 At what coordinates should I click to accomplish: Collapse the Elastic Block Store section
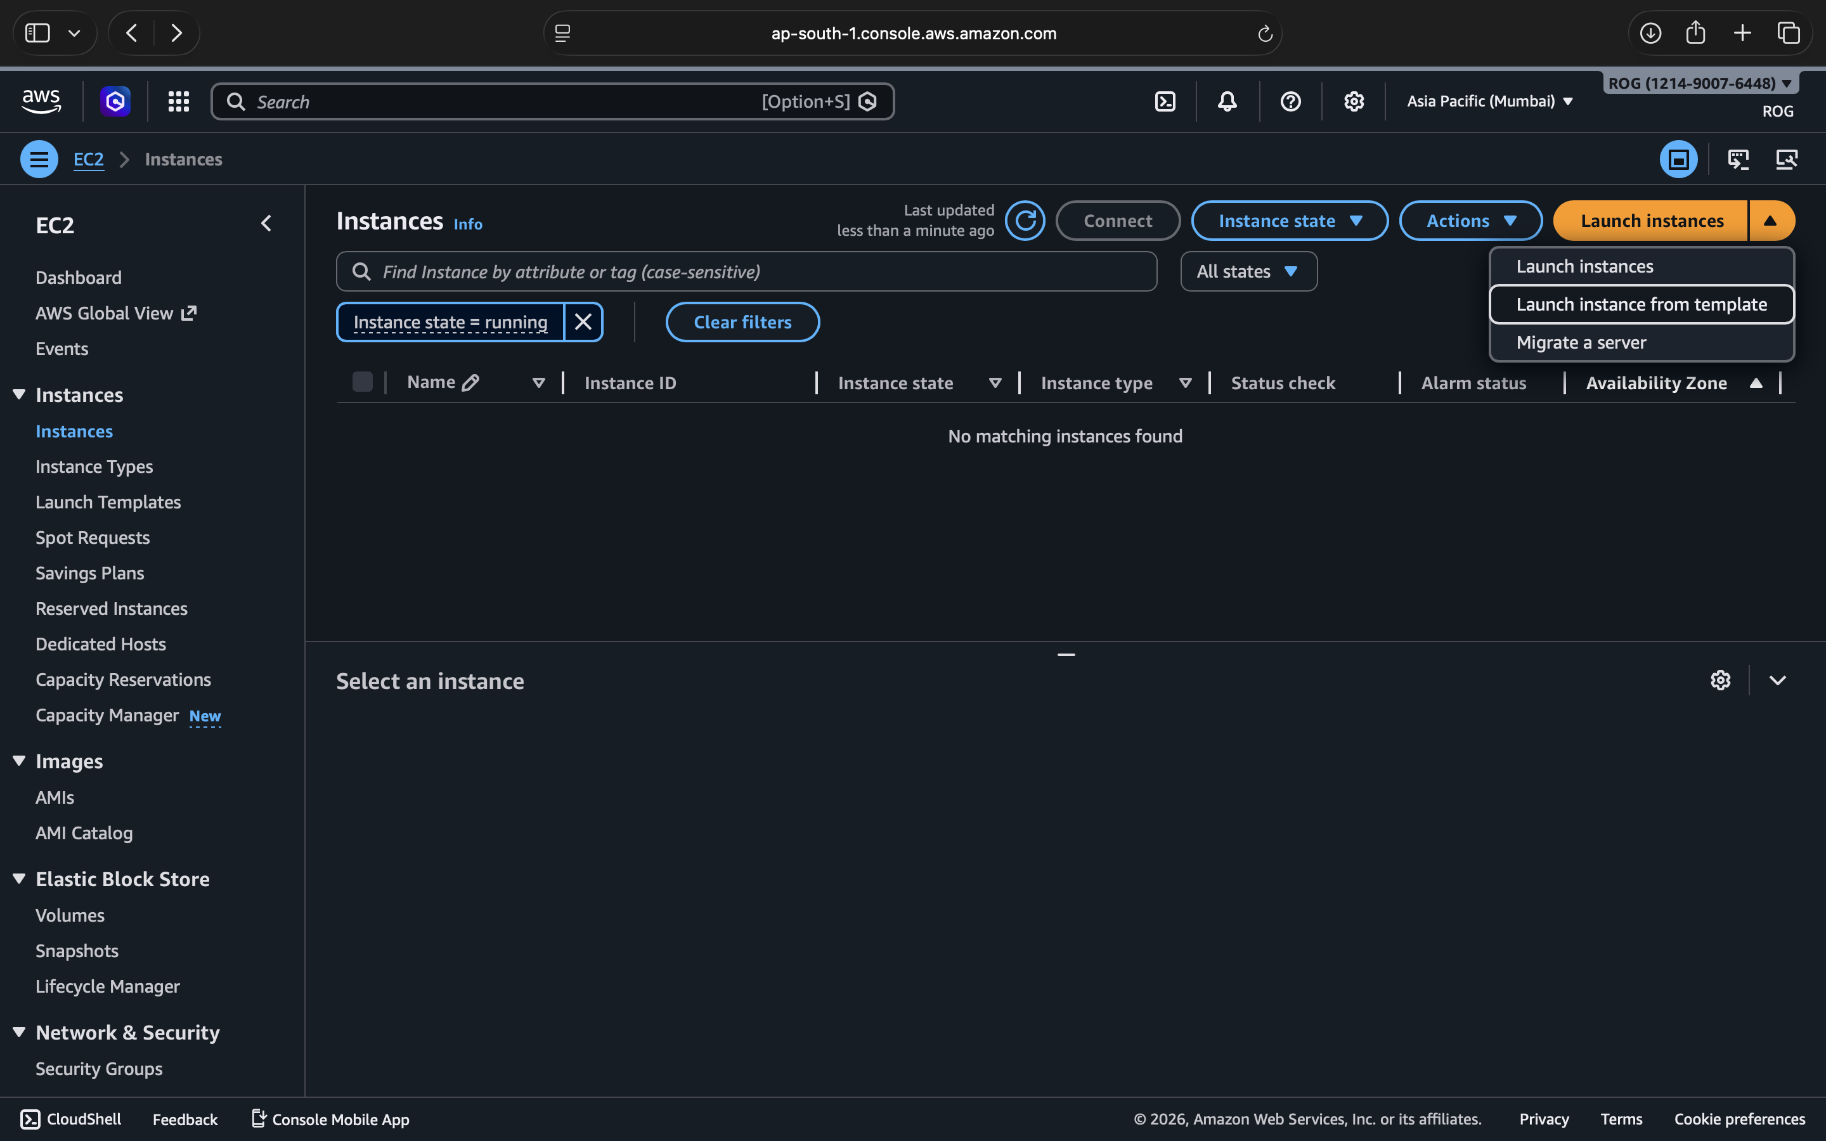pos(20,879)
